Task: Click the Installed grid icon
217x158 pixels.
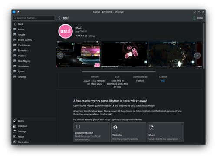Action: (15, 126)
